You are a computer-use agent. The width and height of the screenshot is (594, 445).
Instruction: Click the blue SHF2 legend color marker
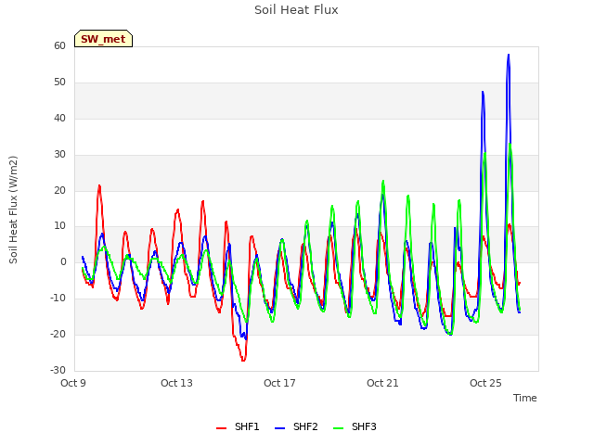pos(279,428)
